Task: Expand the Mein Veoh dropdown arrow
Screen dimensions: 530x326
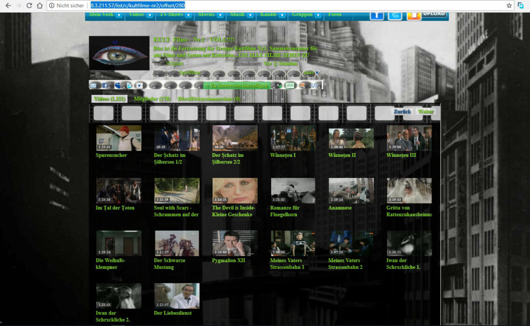Action: coord(119,15)
